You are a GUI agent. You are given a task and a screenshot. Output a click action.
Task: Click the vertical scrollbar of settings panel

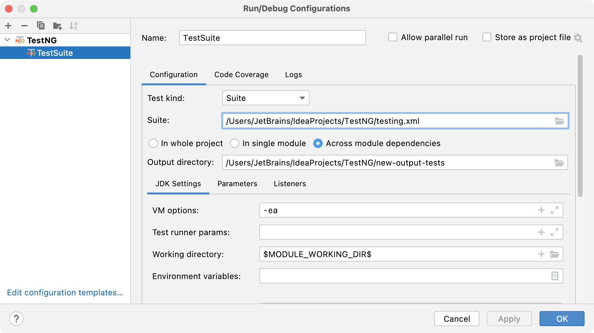(x=580, y=125)
